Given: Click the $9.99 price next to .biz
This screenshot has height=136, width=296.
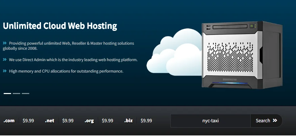Looking at the screenshot, I should (146, 121).
